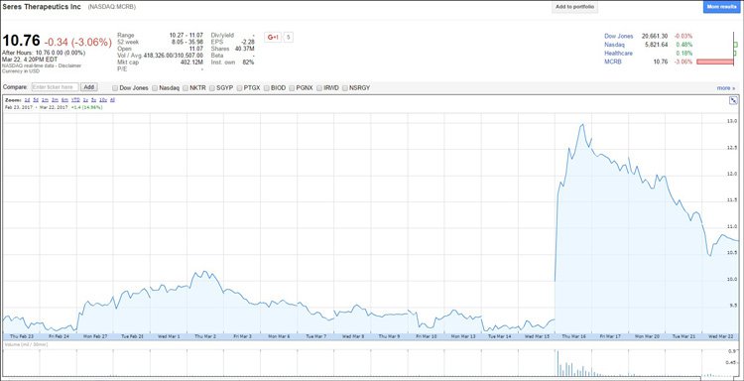This screenshot has width=744, height=381.
Task: Toggle the IRWD comparison checkbox
Action: point(319,87)
